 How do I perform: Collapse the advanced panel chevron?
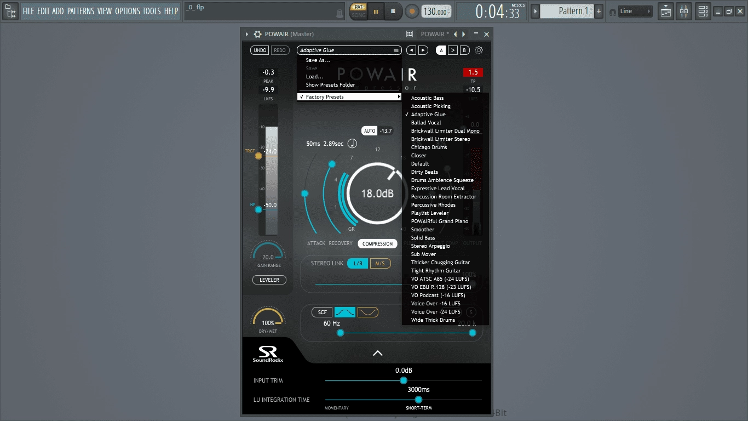(x=378, y=353)
